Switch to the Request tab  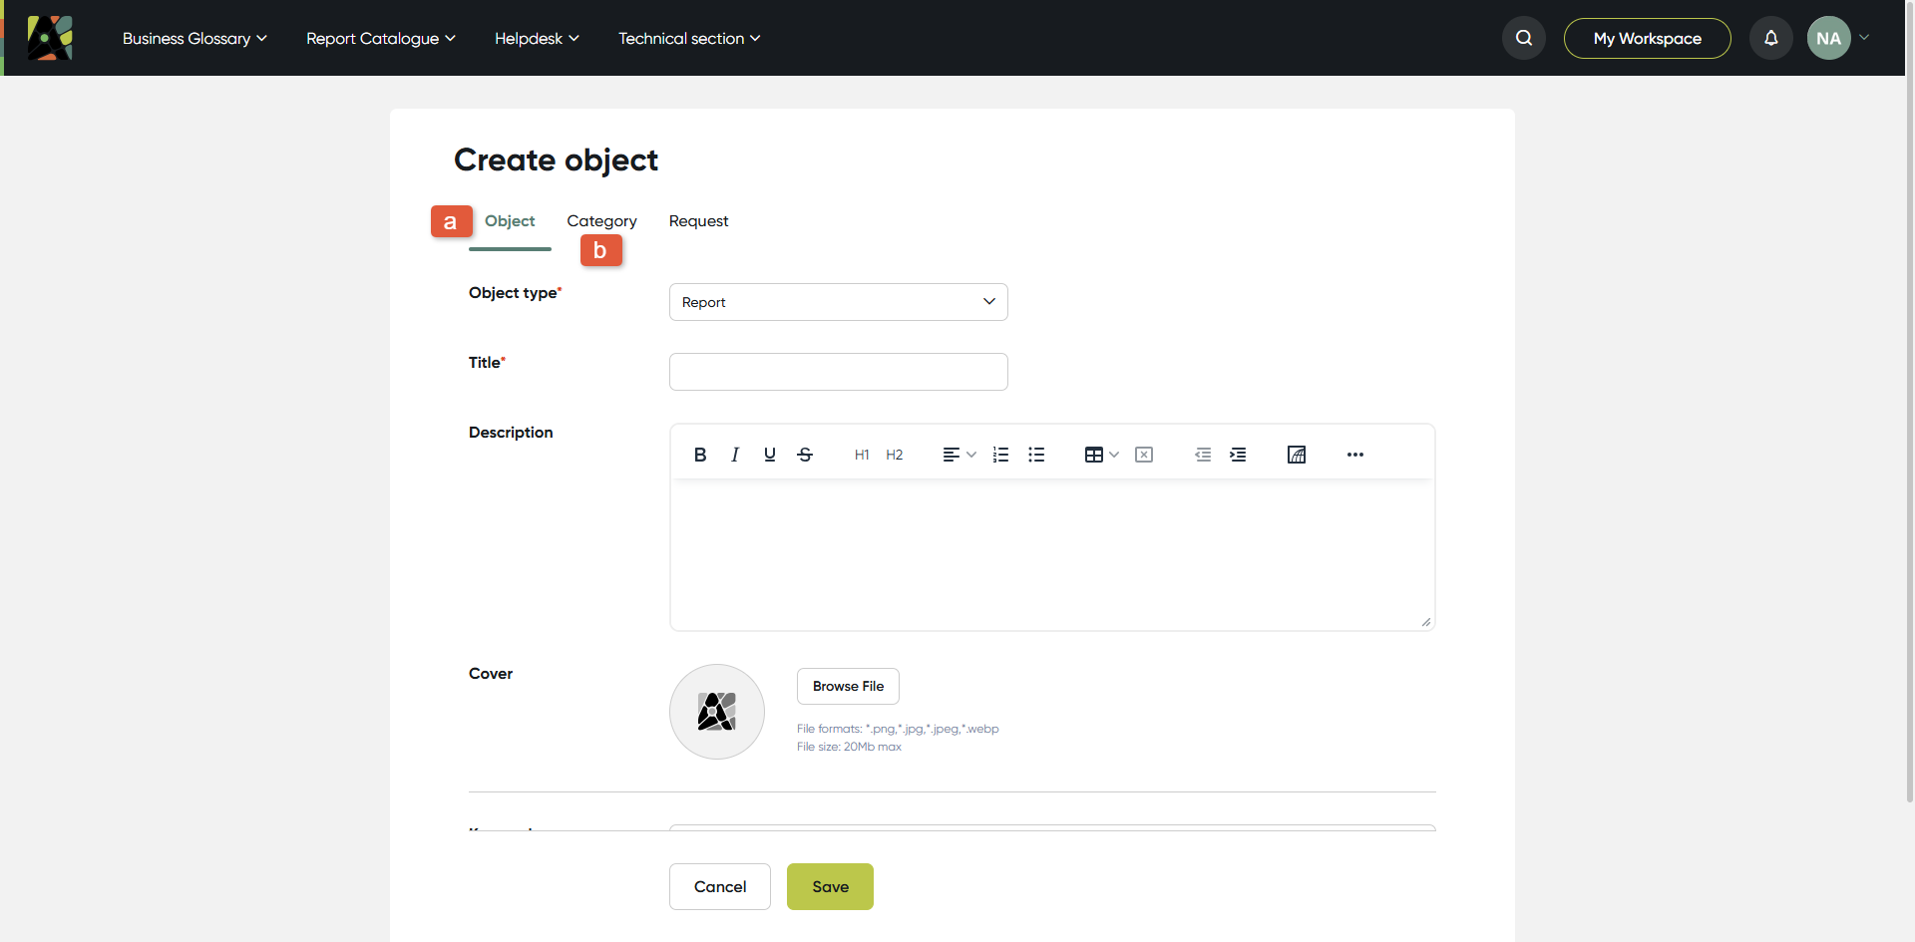[698, 221]
